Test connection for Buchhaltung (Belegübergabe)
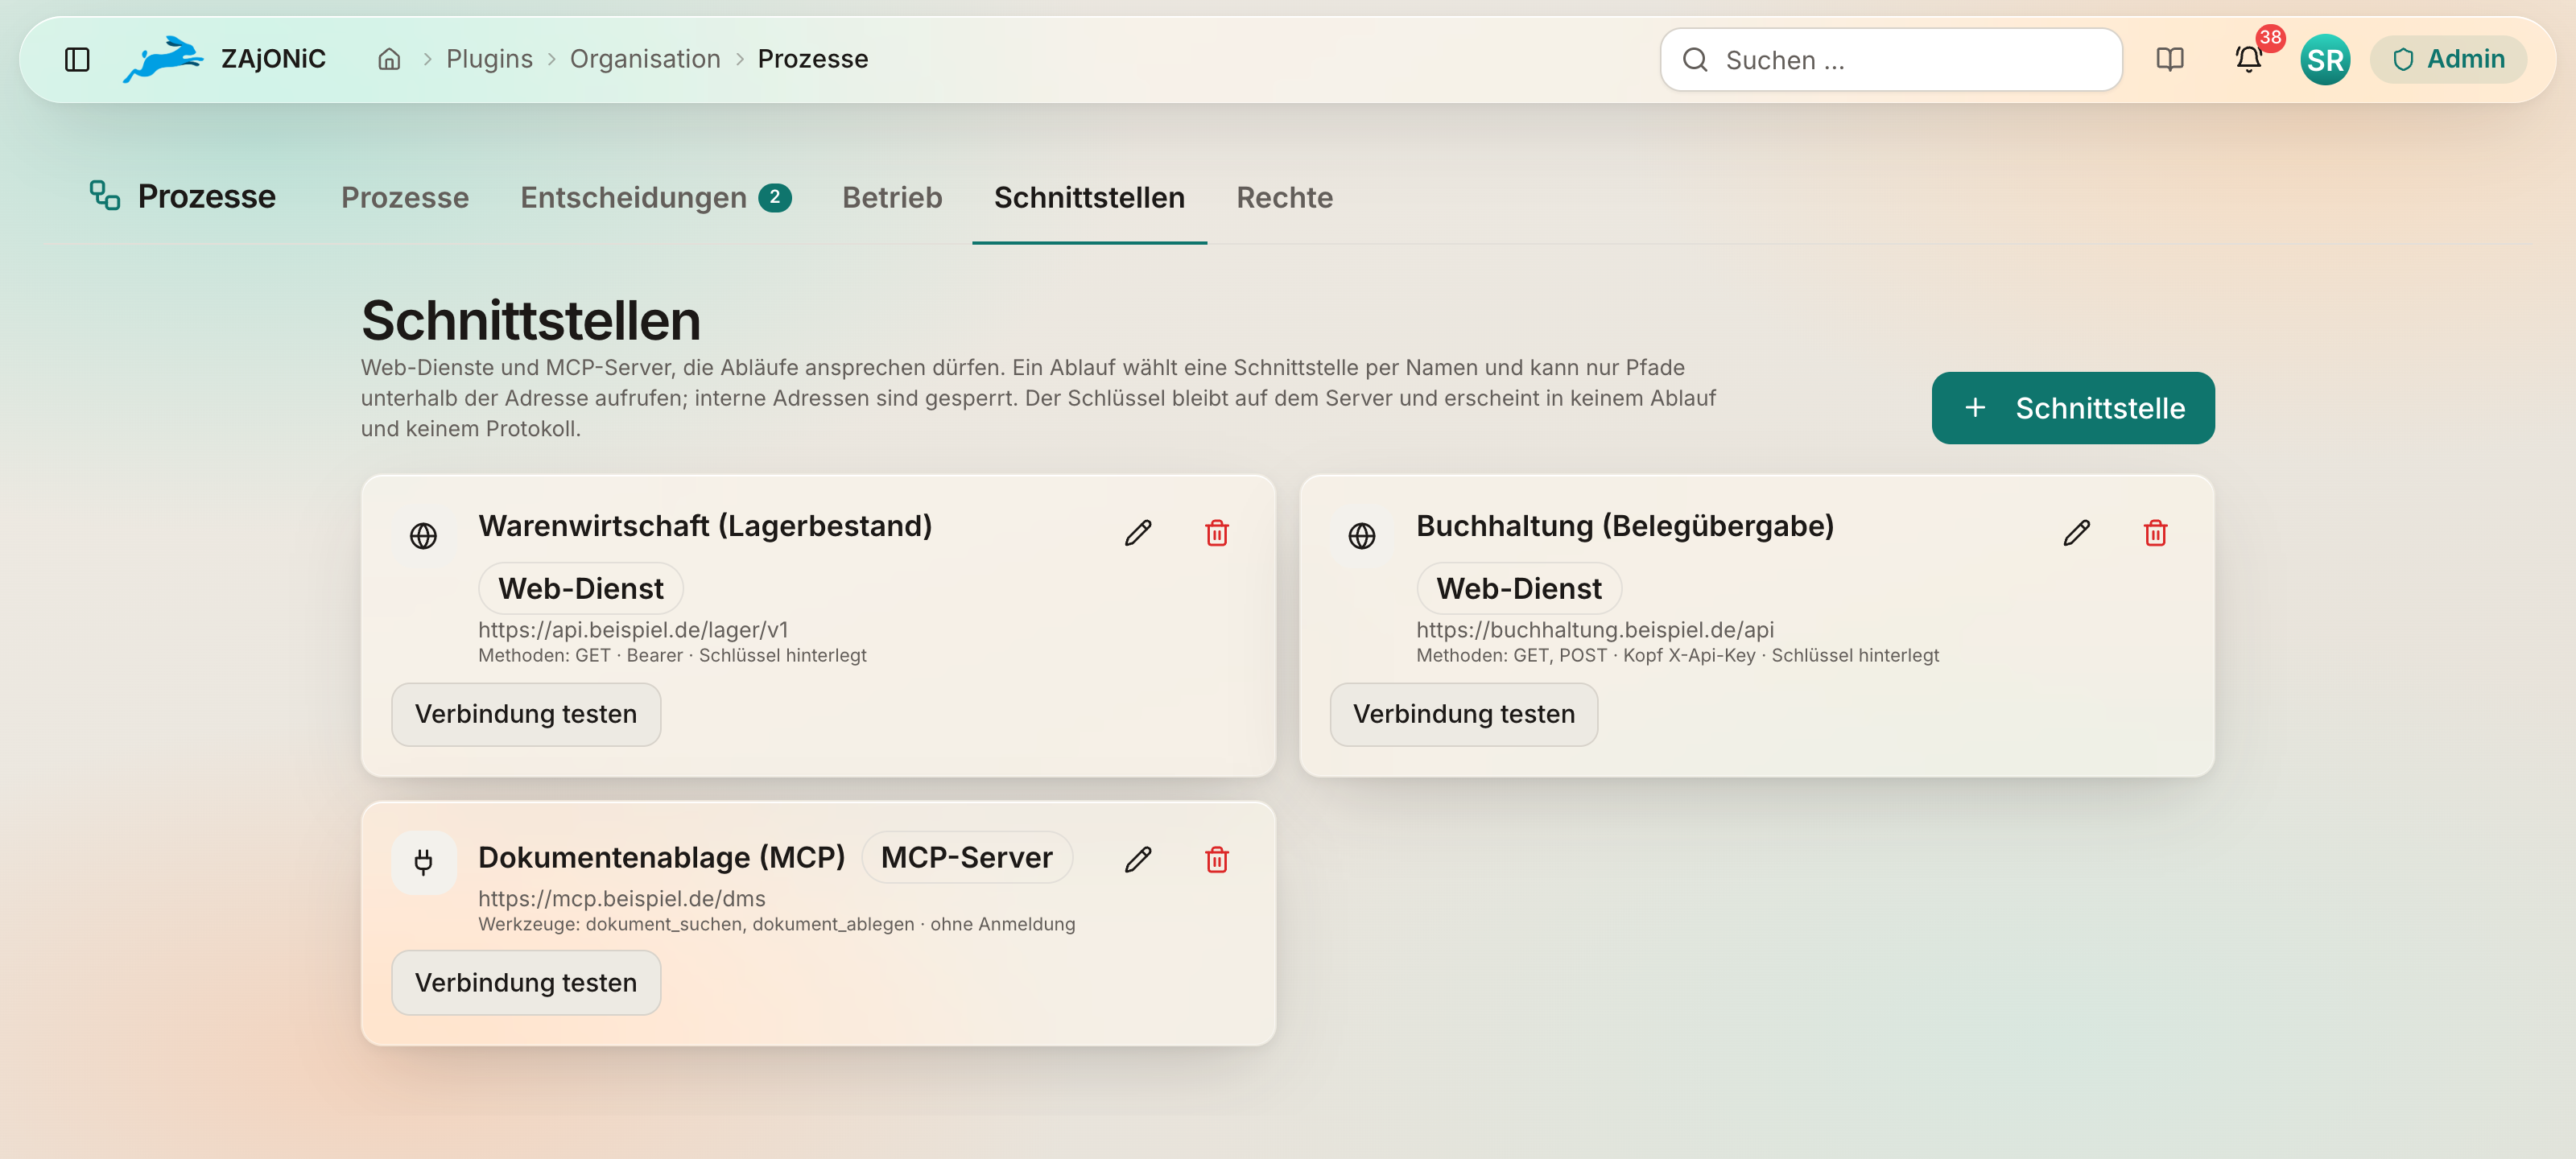This screenshot has height=1159, width=2576. [1464, 714]
